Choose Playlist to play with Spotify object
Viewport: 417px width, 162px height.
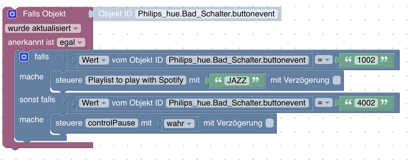coord(136,80)
